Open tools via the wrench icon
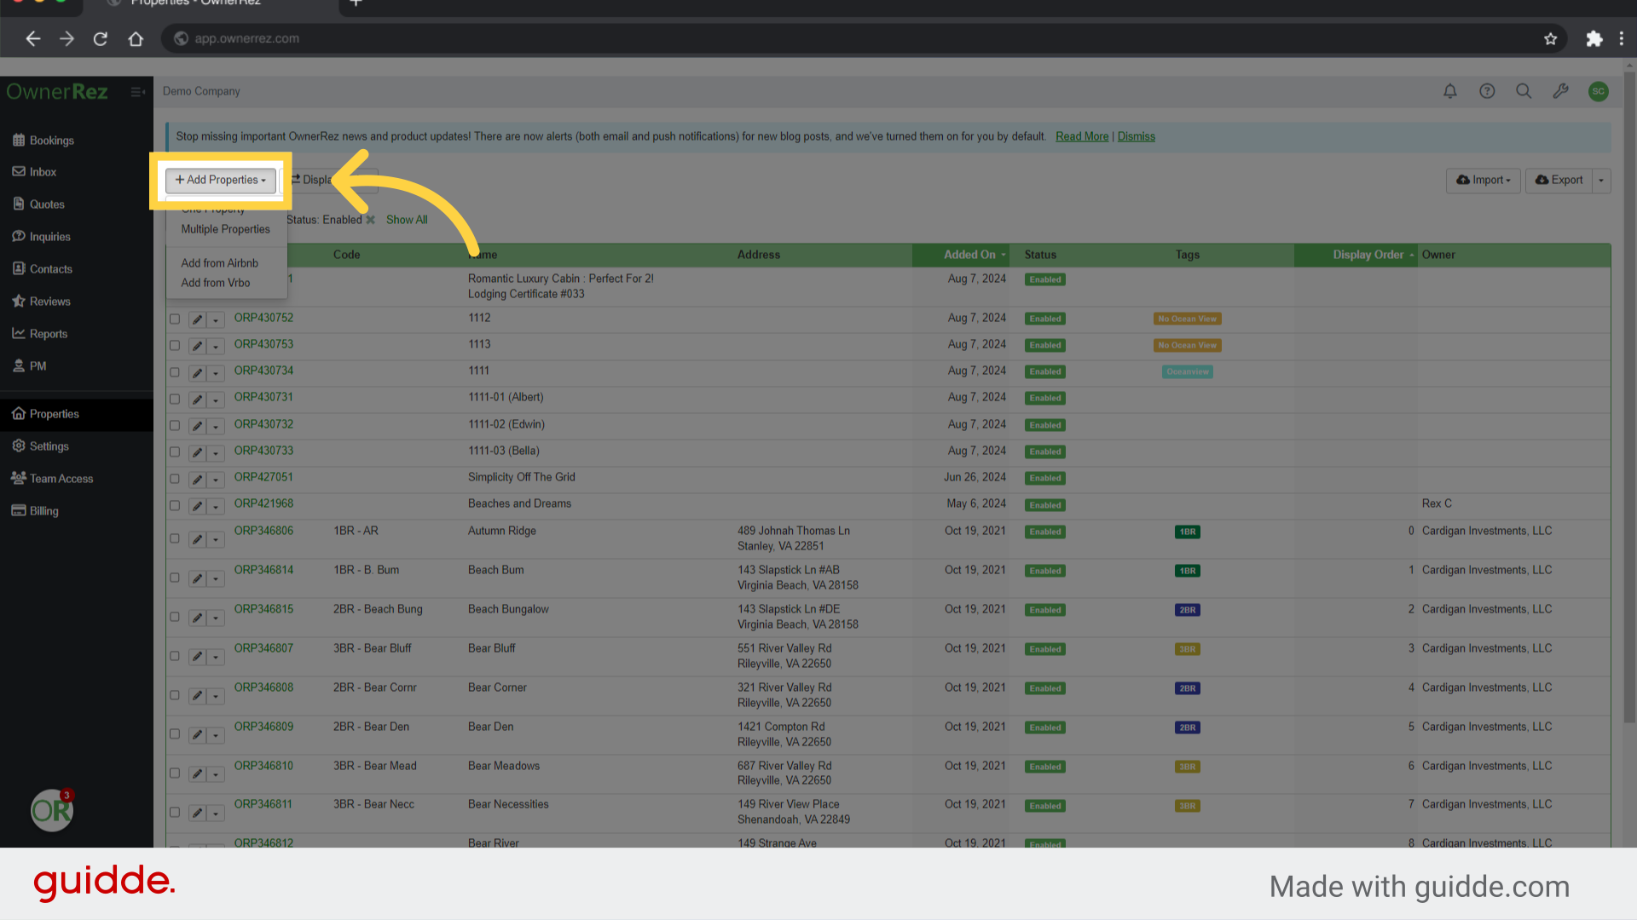 pyautogui.click(x=1561, y=91)
